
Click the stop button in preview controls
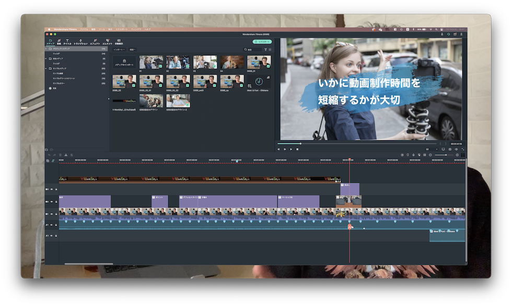297,149
